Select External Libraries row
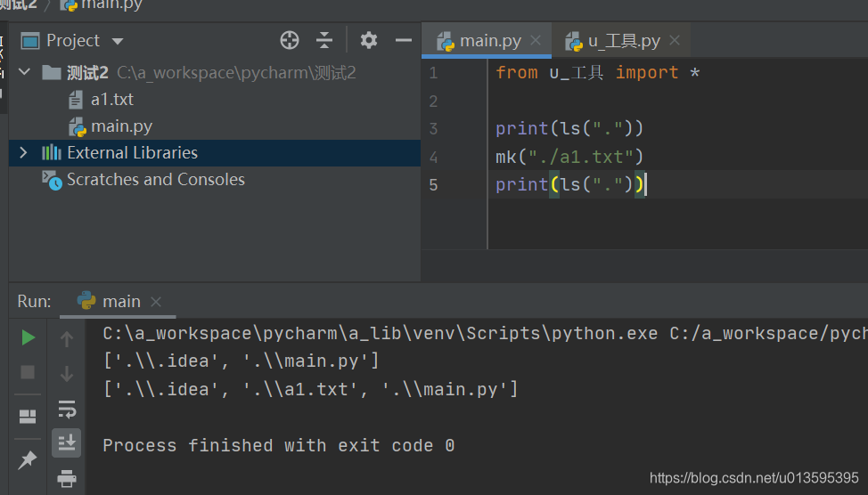 [215, 152]
